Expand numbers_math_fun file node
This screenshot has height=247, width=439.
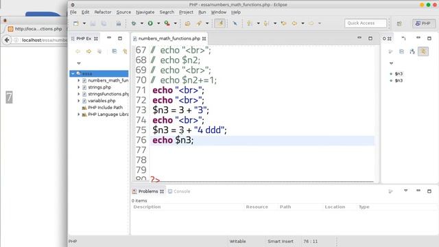pyautogui.click(x=79, y=80)
